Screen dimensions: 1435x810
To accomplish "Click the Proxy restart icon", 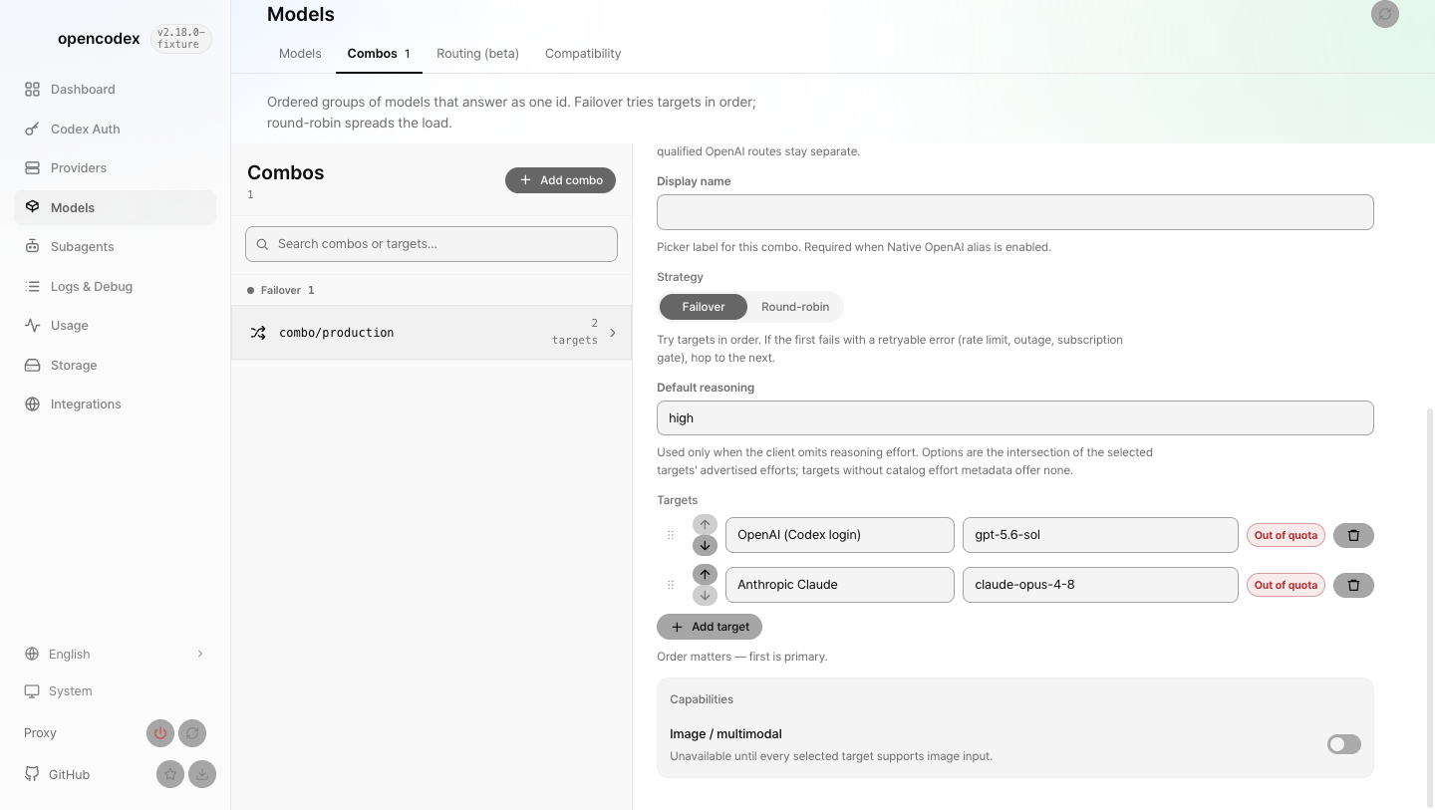I will 192,733.
